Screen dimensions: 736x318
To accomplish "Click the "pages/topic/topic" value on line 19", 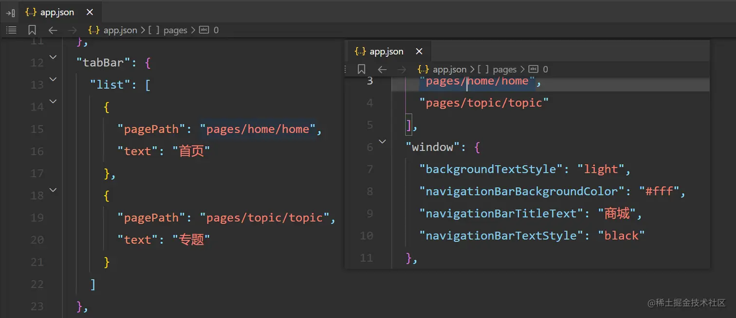I will (265, 218).
